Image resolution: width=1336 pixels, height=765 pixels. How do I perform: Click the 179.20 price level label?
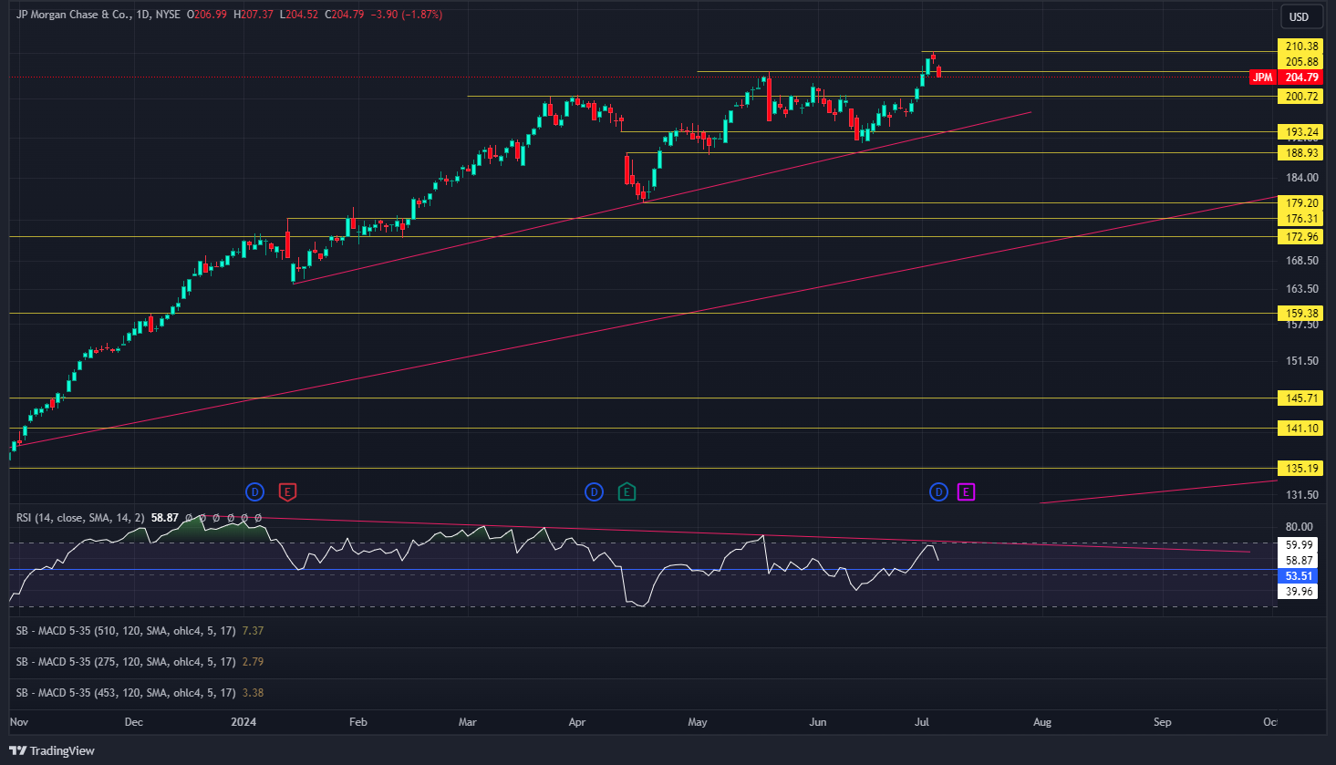(x=1300, y=202)
